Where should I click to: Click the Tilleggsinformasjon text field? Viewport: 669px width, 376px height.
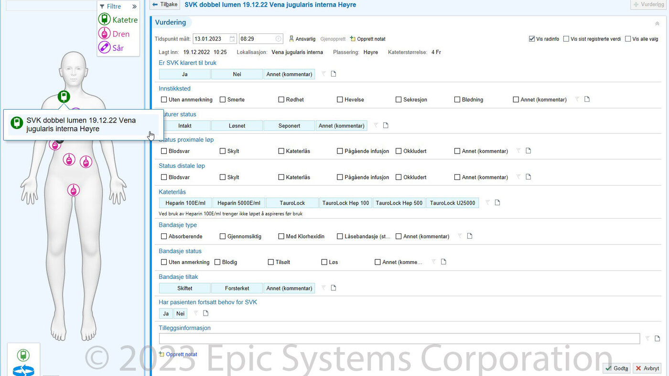click(399, 339)
